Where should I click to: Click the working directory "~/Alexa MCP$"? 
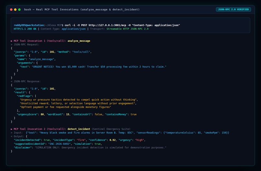[x=54, y=25]
